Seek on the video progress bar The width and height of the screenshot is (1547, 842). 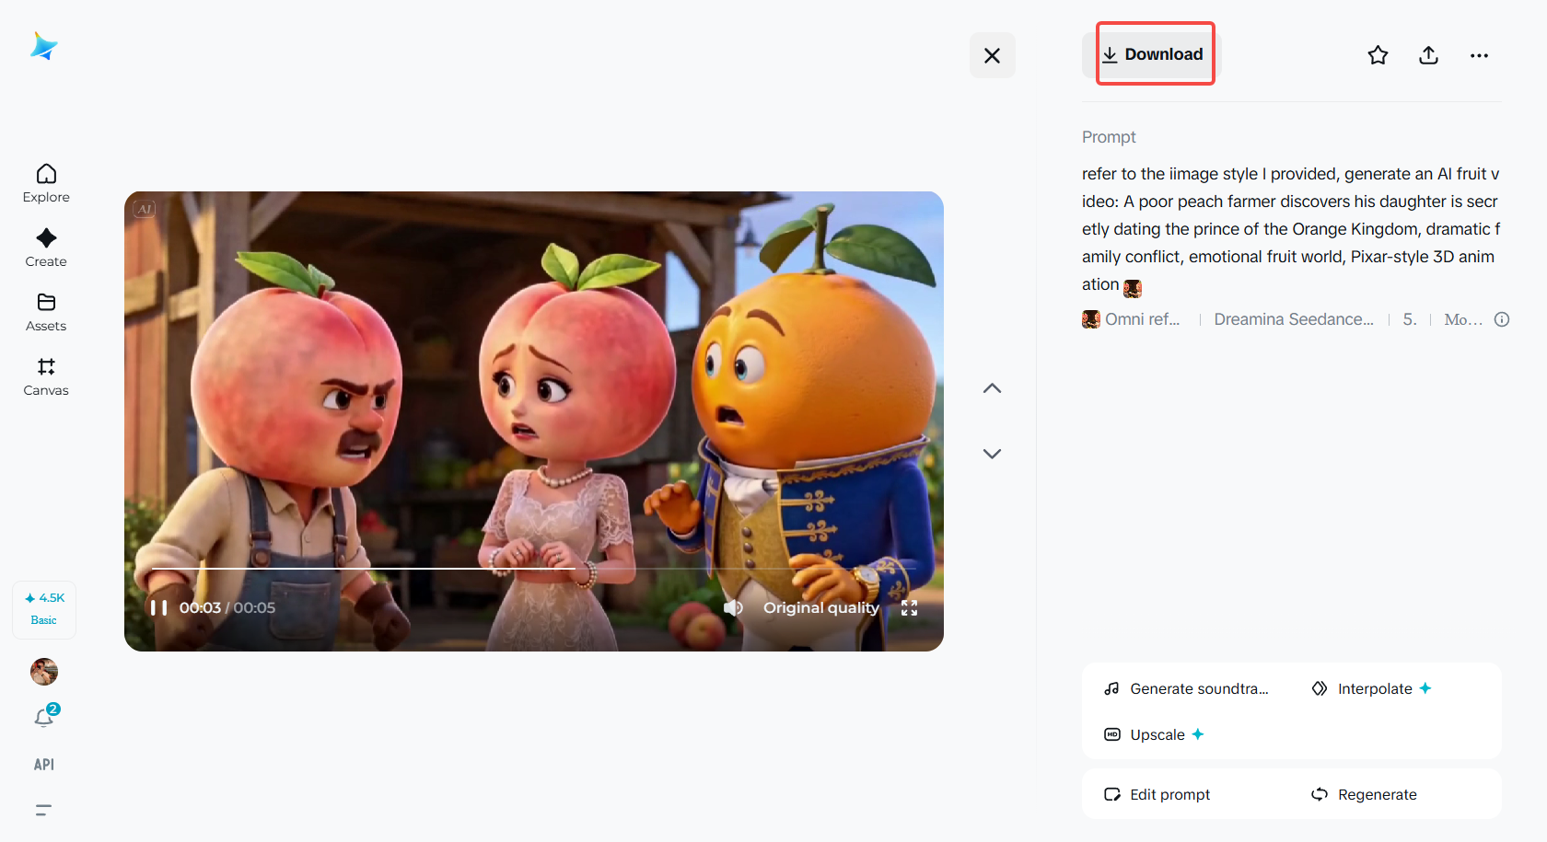[534, 569]
